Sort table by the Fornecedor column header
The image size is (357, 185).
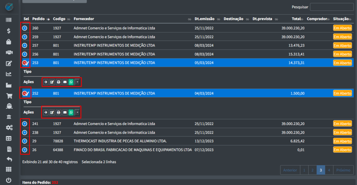tap(84, 19)
